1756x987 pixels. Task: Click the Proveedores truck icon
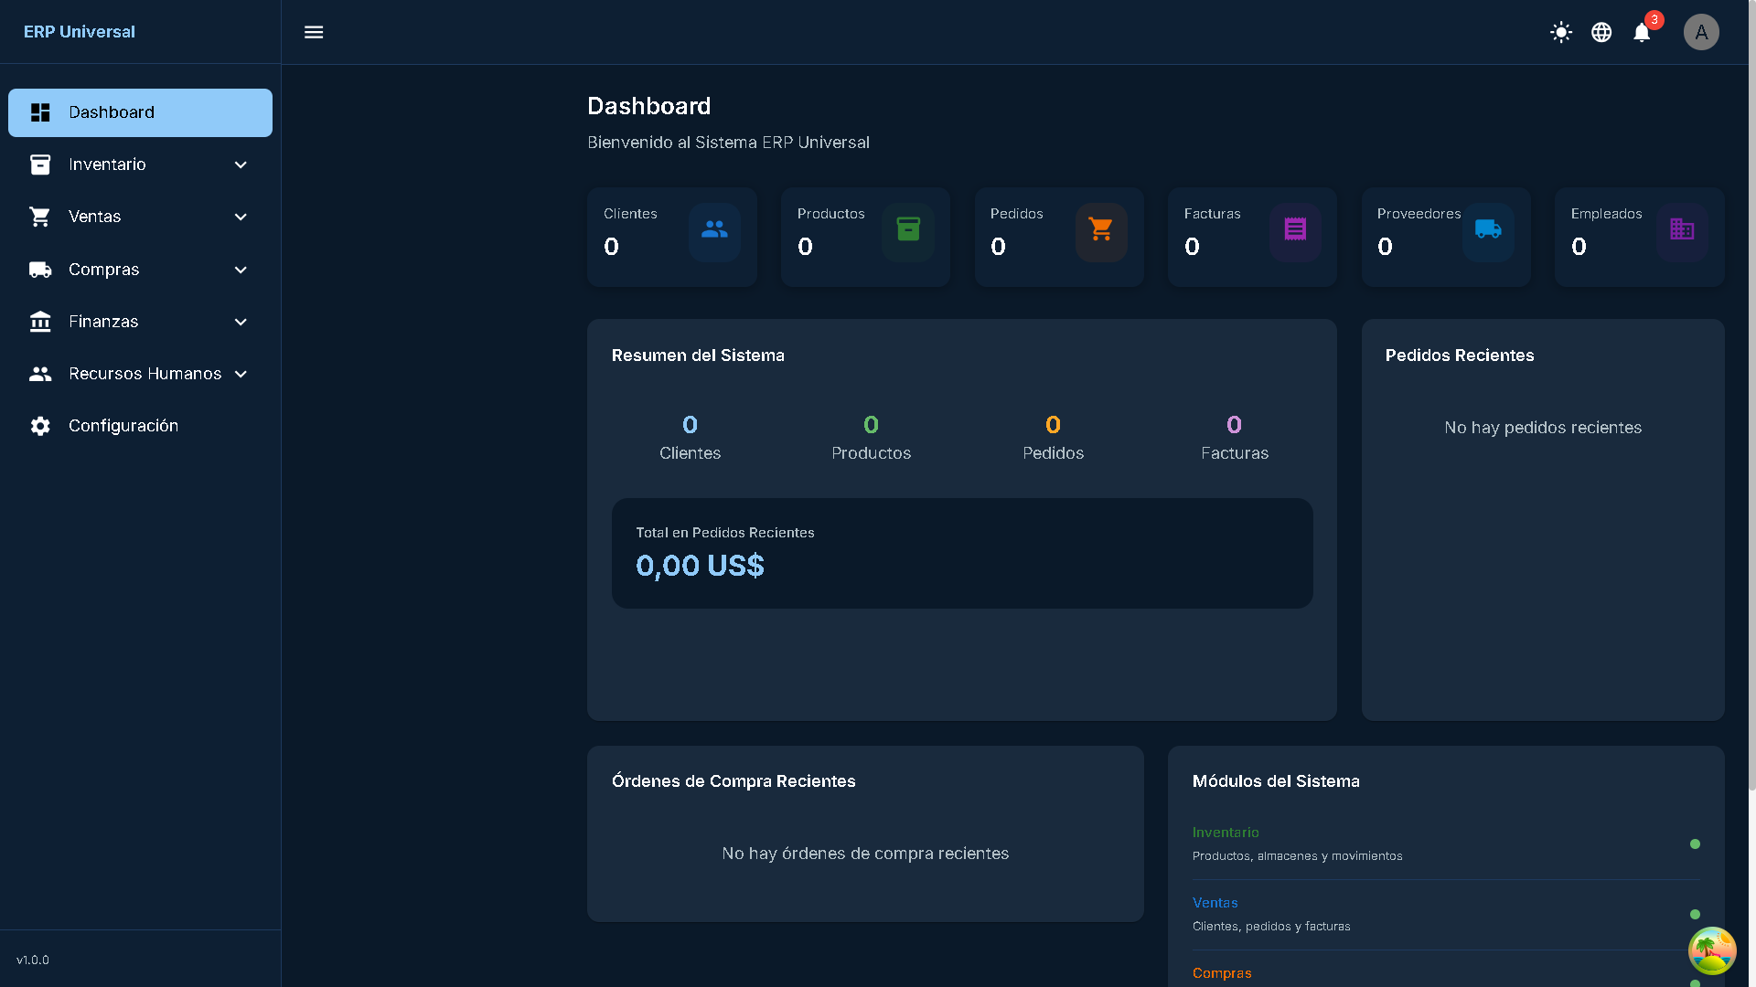pos(1488,230)
